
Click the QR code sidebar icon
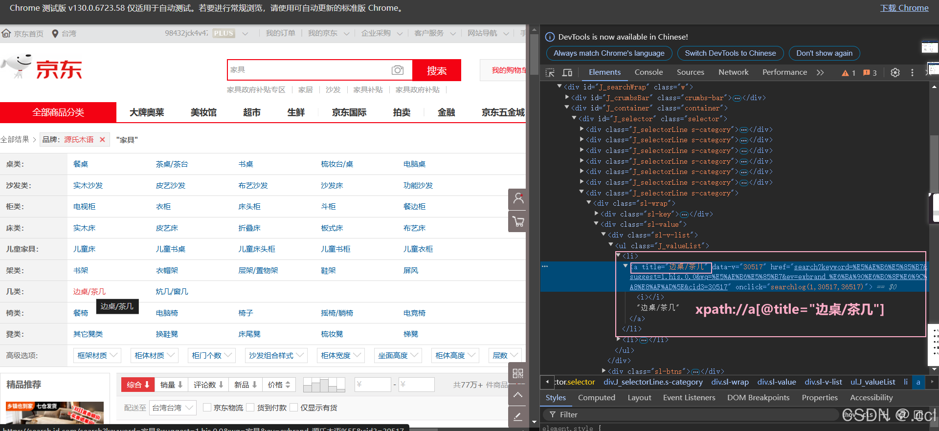click(x=518, y=374)
